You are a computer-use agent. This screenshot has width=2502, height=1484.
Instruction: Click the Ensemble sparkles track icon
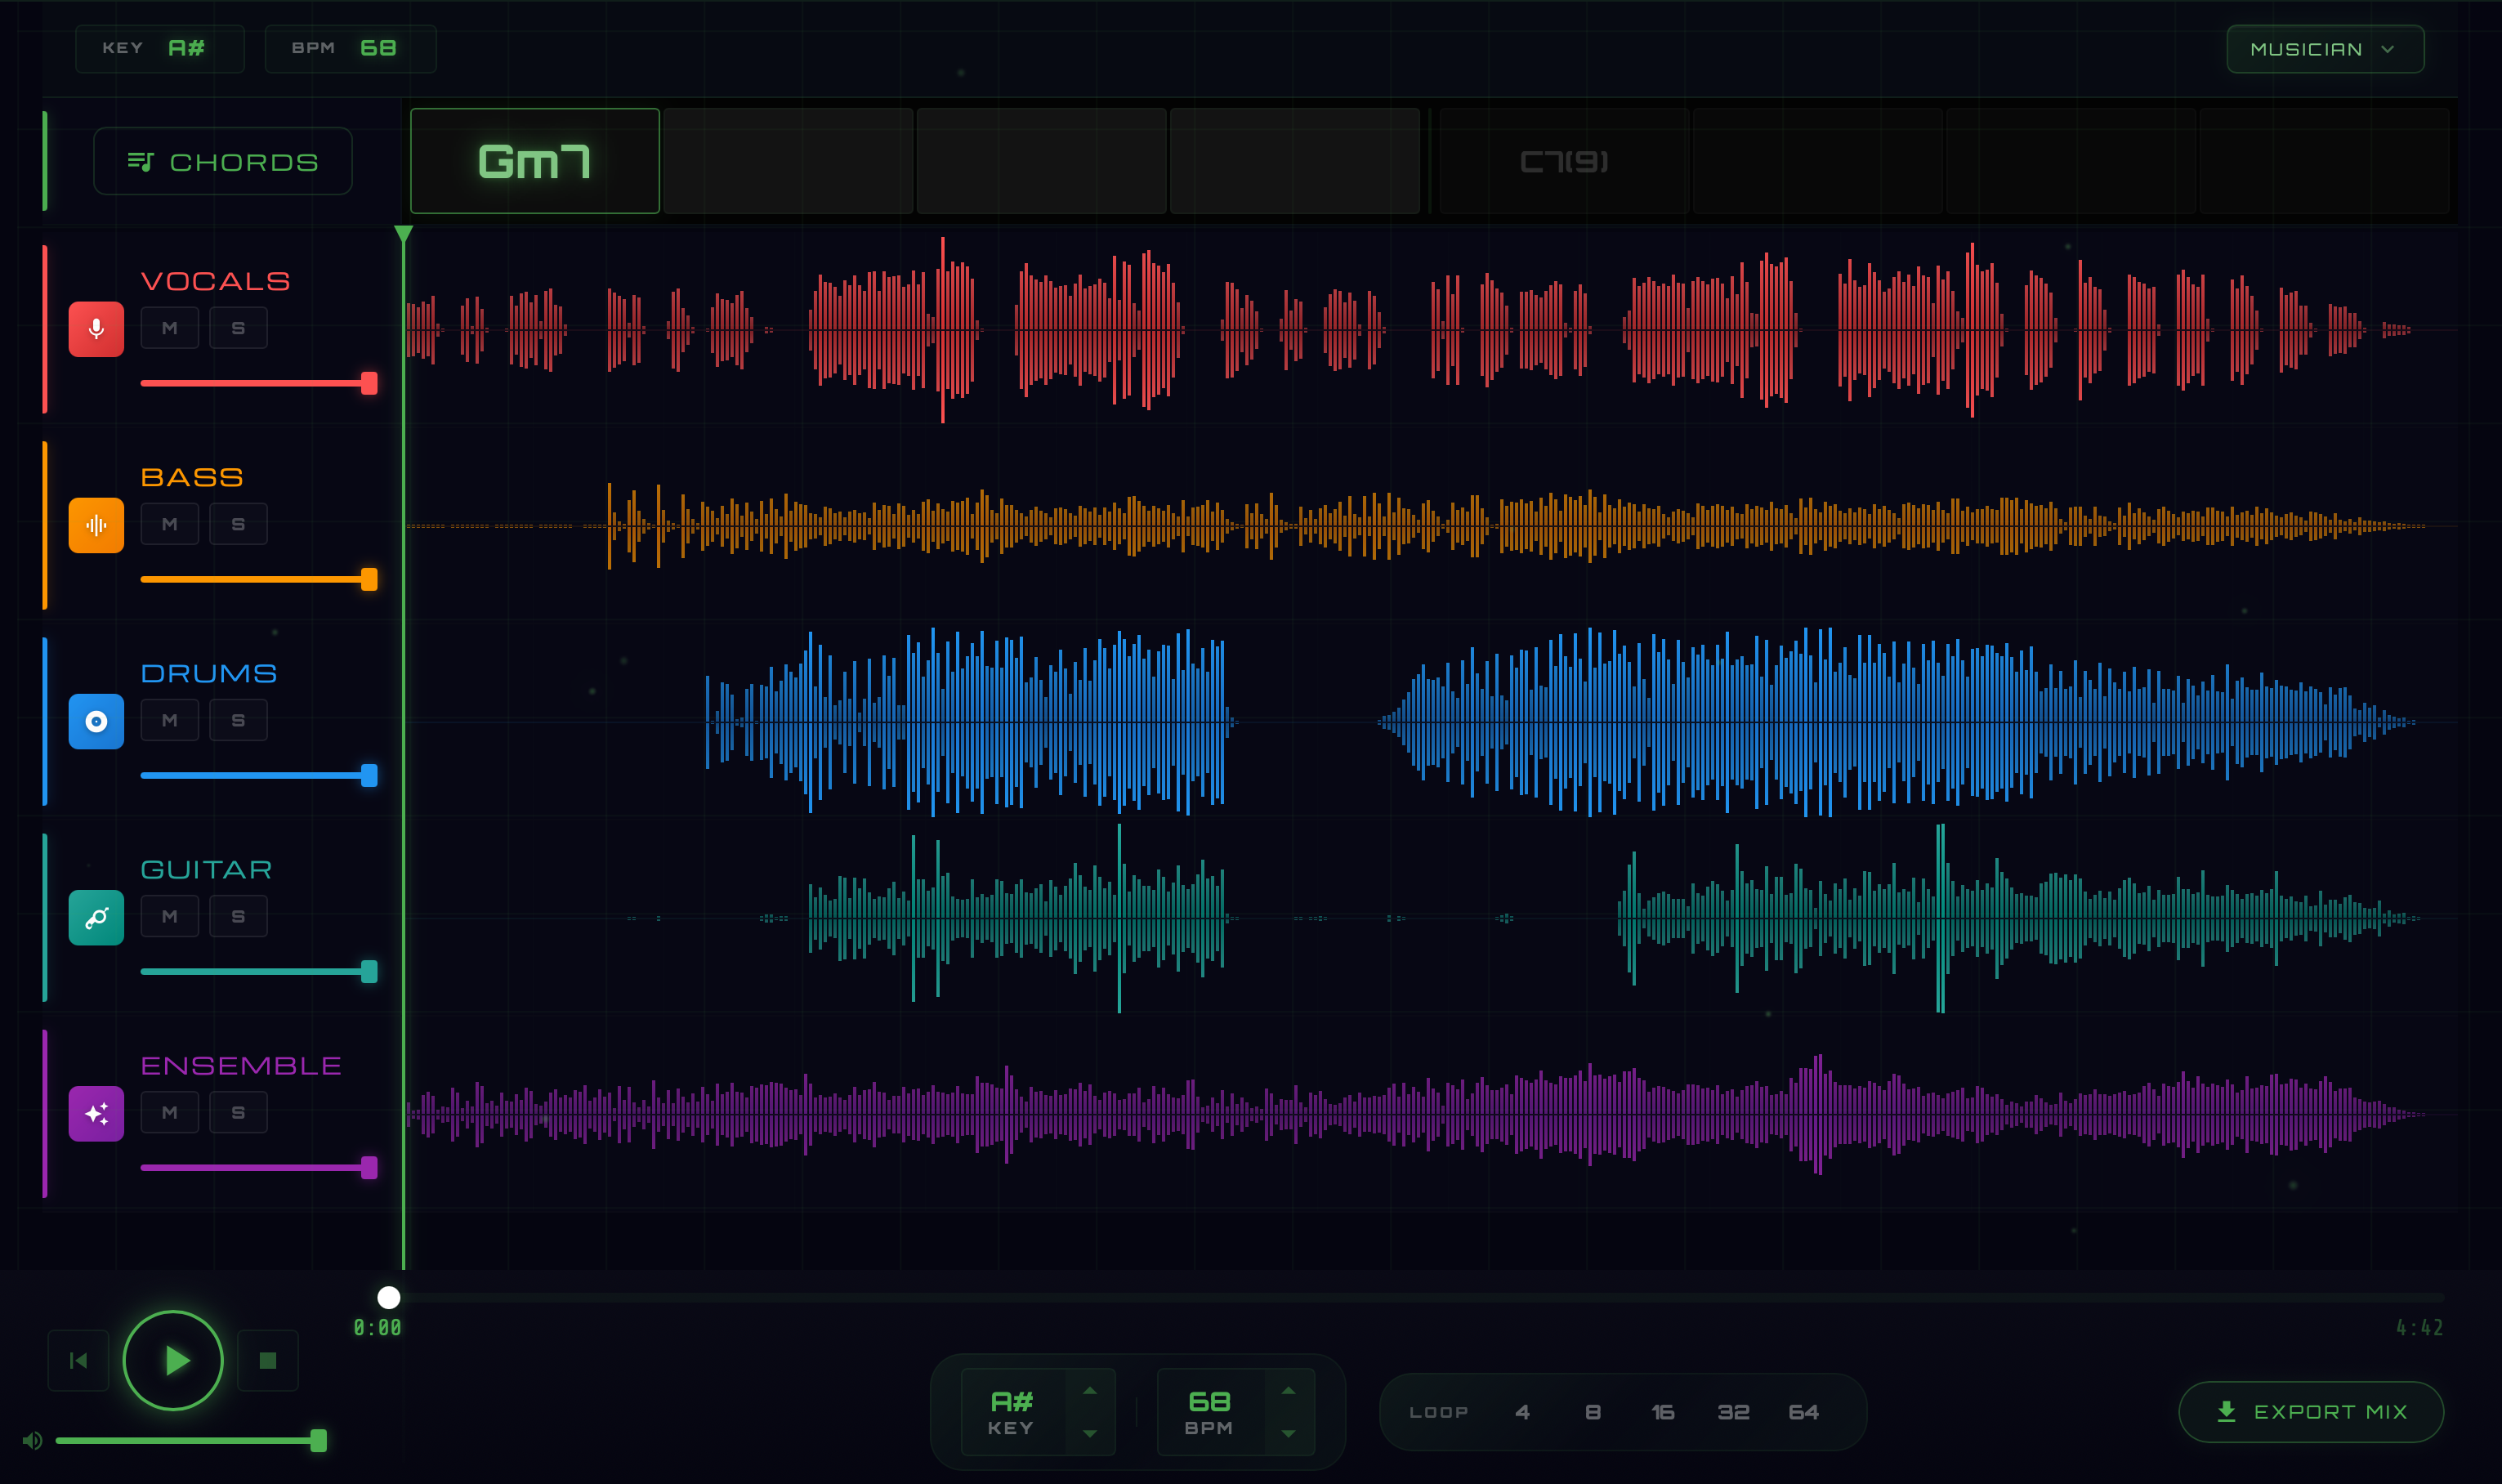[x=96, y=1112]
